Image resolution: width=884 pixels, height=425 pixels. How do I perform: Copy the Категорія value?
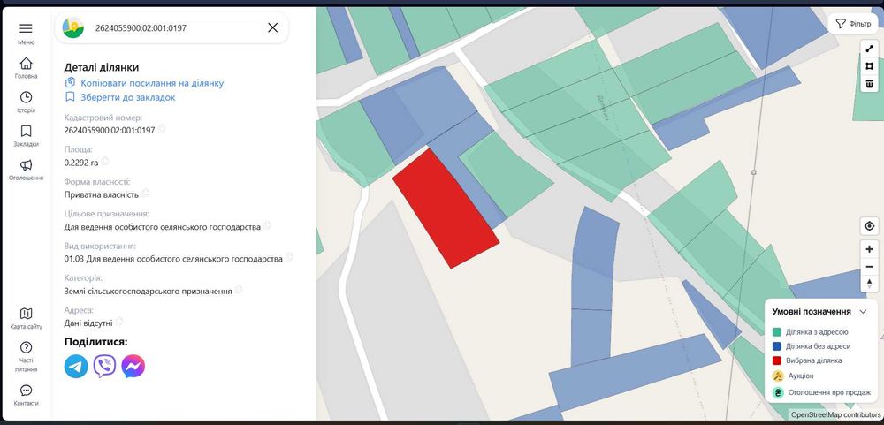pyautogui.click(x=239, y=290)
